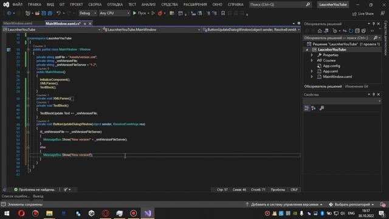The image size is (389, 219).
Task: Open File Explorer from taskbar
Action: coord(49,214)
